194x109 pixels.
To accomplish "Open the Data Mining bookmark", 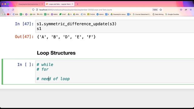I will point(158,14).
